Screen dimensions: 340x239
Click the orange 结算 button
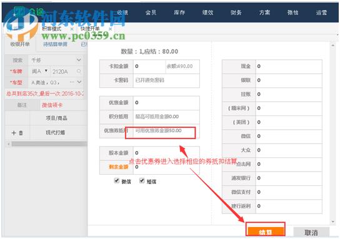click(x=266, y=232)
